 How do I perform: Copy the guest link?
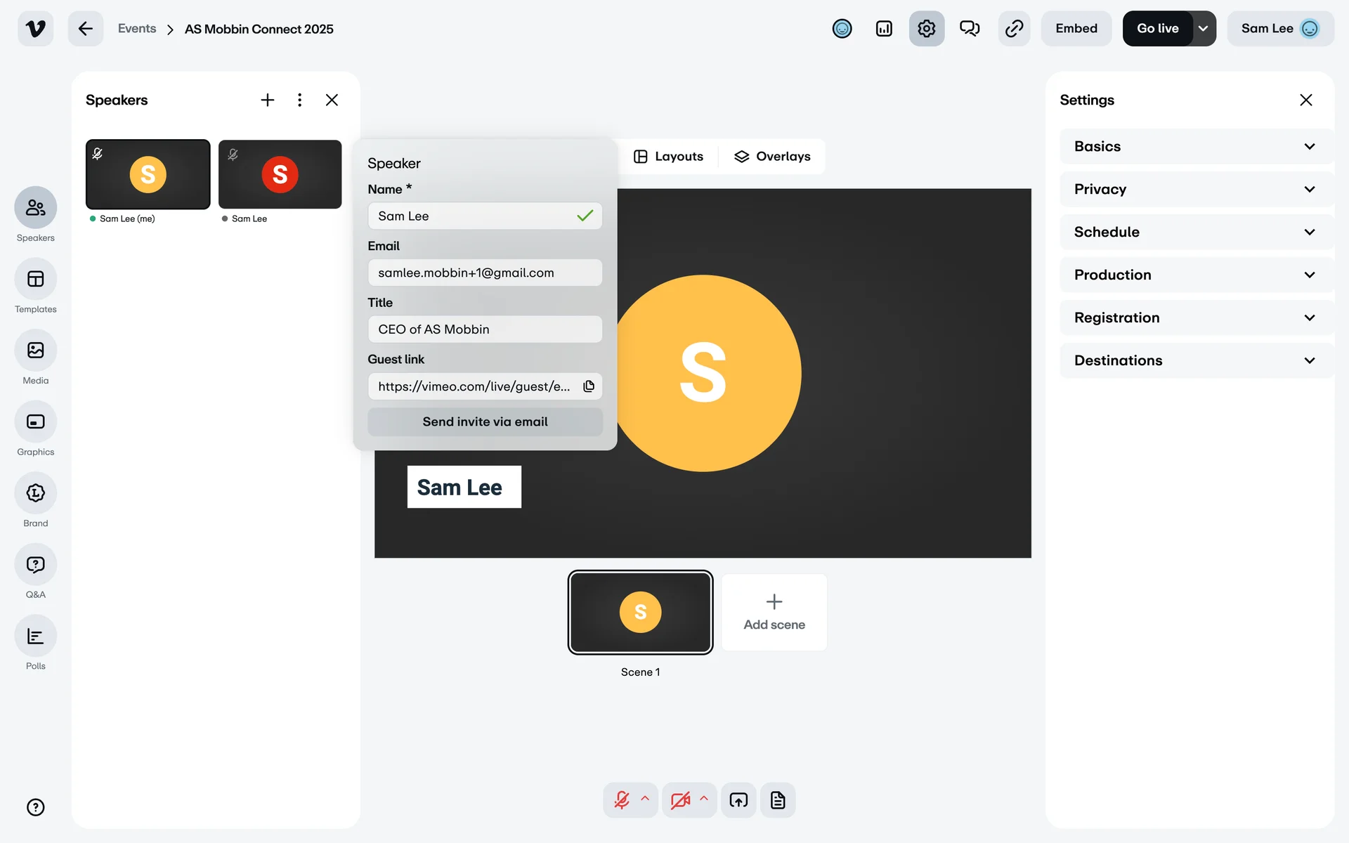[x=589, y=386]
